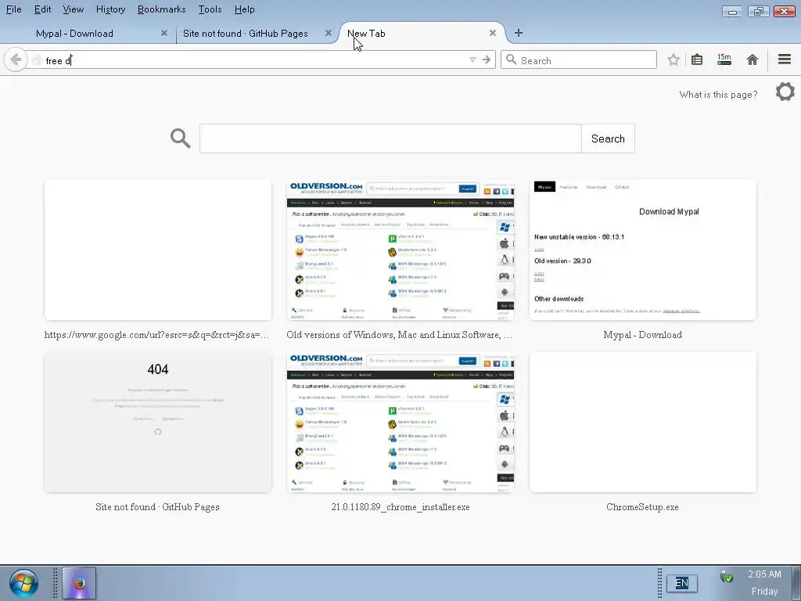Viewport: 801px width, 601px height.
Task: Close the New Tab tab
Action: [x=493, y=33]
